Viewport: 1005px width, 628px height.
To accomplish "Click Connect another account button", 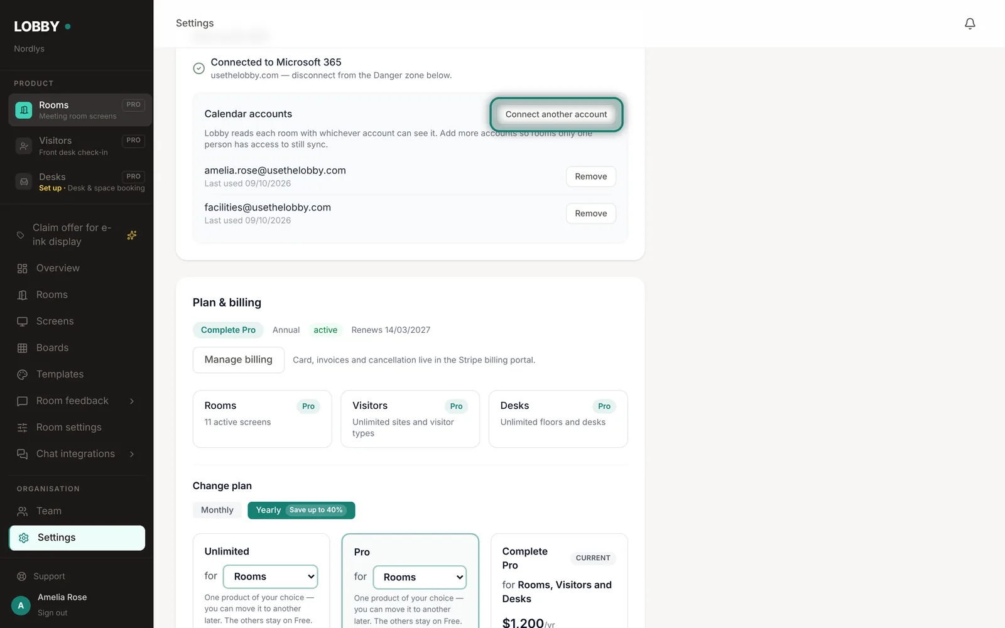I will [557, 114].
